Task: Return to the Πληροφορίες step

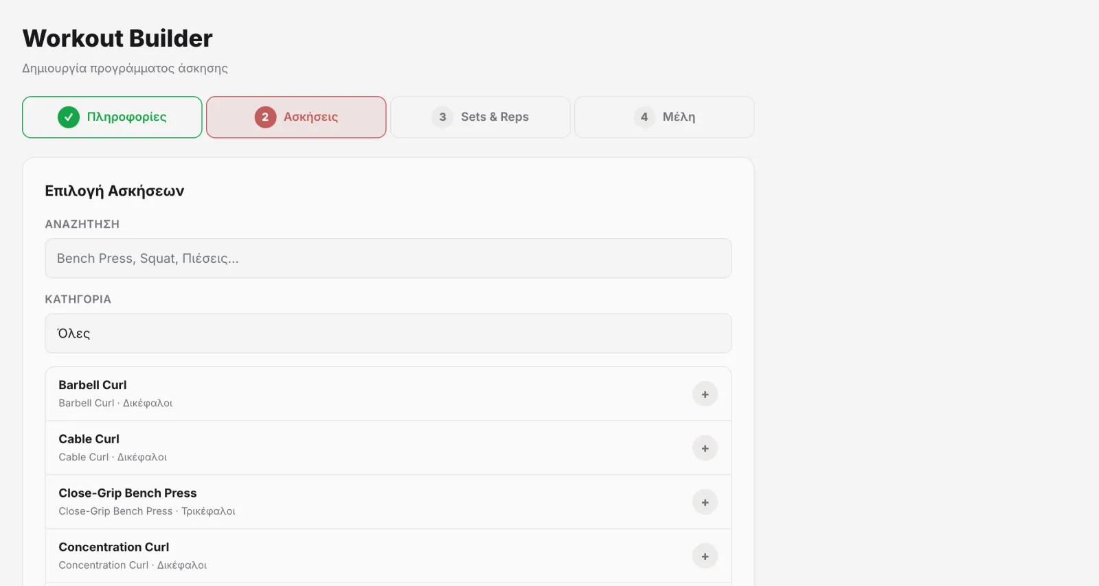Action: tap(112, 117)
